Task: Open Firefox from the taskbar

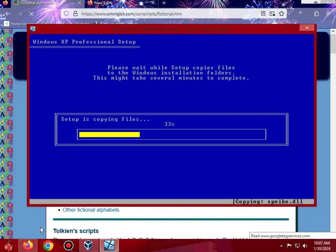Action: click(28, 245)
